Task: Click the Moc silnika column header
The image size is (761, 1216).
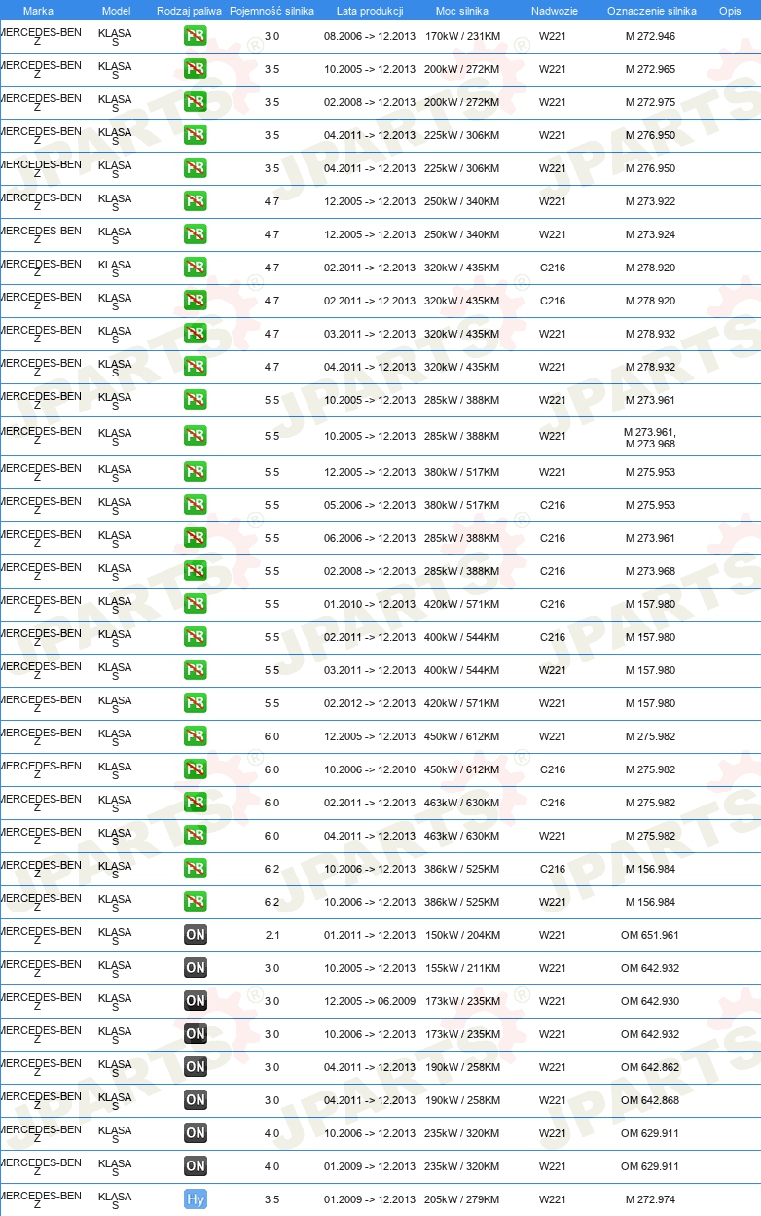Action: click(462, 11)
